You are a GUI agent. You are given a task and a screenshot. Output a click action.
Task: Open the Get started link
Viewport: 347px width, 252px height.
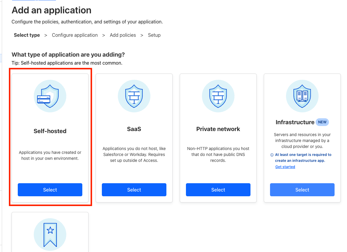285,167
